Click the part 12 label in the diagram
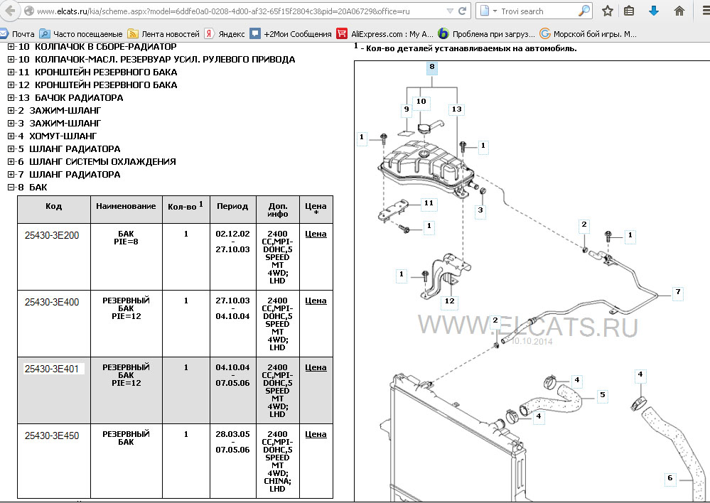Viewport: 710px width, 503px height. pos(449,301)
